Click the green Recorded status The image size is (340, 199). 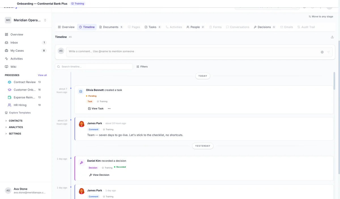120,167
